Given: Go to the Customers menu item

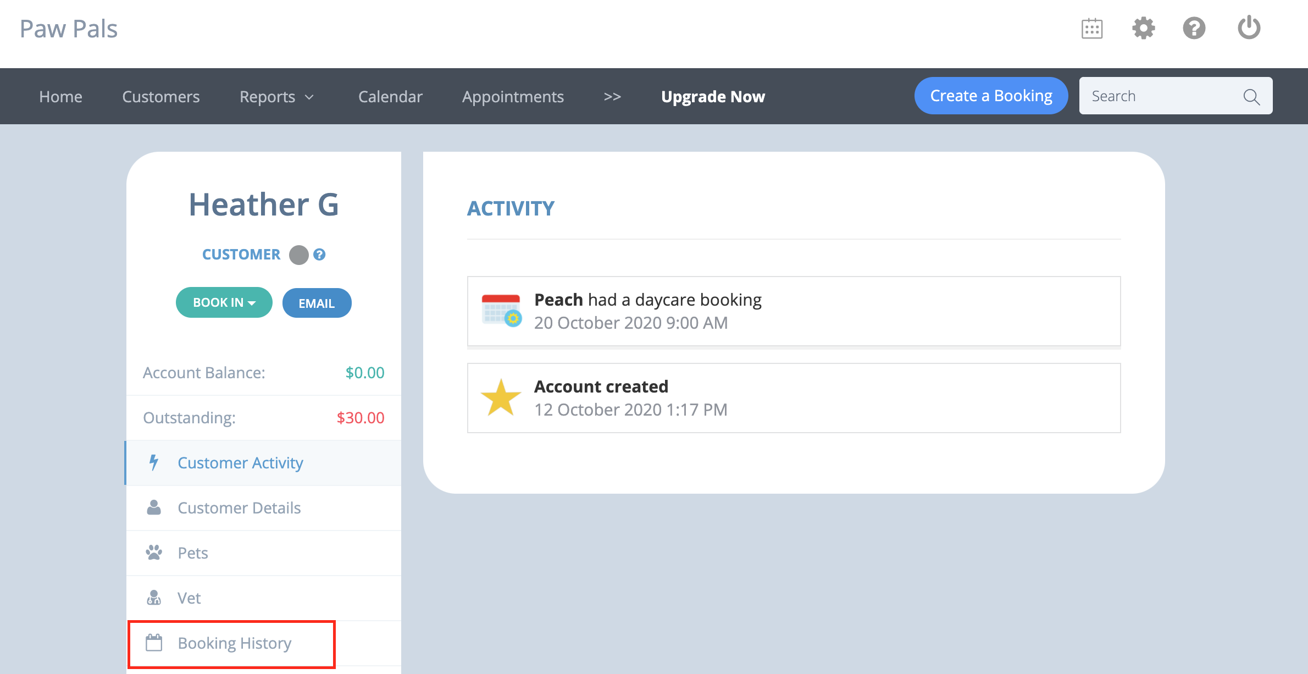Looking at the screenshot, I should coord(161,97).
